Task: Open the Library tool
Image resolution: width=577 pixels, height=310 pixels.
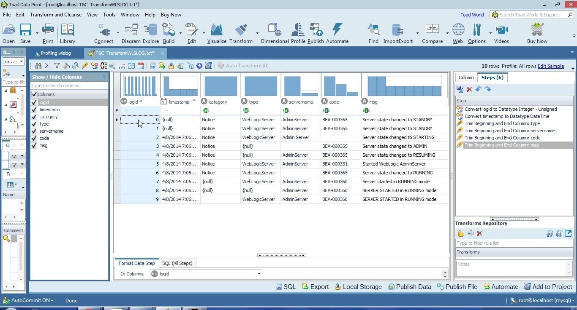Action: pyautogui.click(x=67, y=34)
